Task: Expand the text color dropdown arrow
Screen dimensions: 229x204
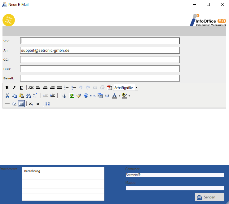Action: tap(119, 96)
